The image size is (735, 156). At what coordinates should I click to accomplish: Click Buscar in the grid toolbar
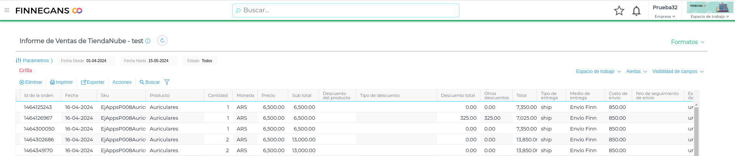150,82
